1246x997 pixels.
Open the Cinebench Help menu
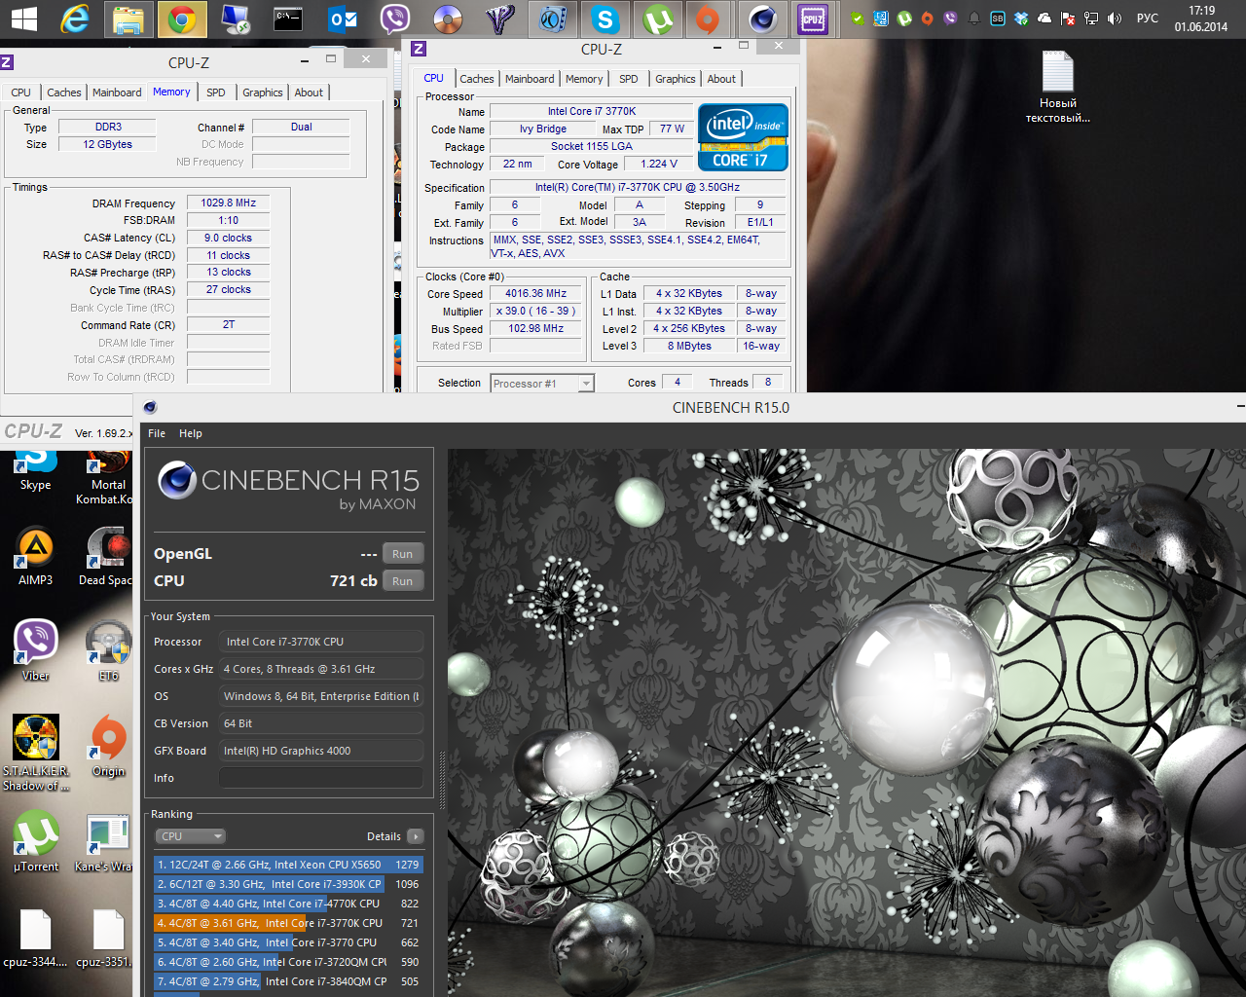pos(191,433)
